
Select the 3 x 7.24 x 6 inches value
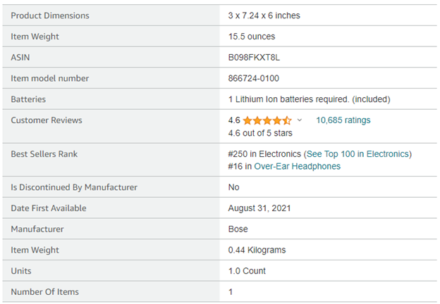(264, 15)
